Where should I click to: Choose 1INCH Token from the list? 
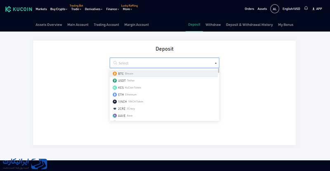pyautogui.click(x=164, y=102)
